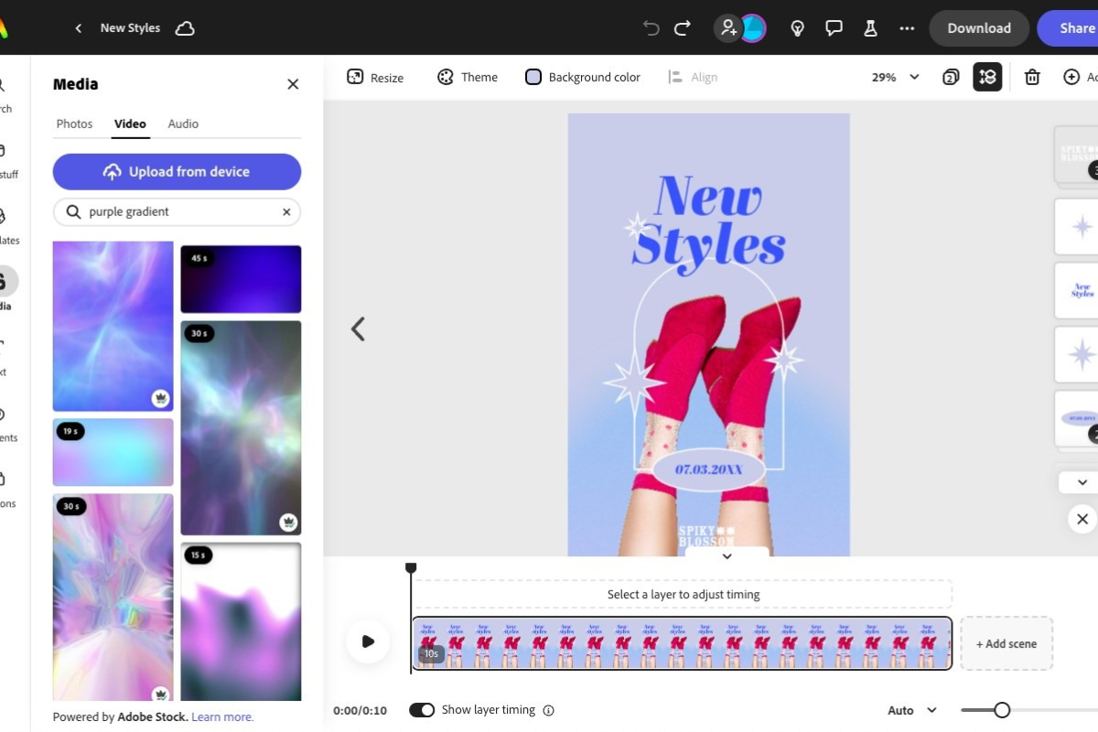Image resolution: width=1098 pixels, height=732 pixels.
Task: Click the lightbulb tips icon
Action: tap(798, 28)
